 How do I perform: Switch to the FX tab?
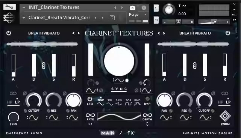click(130, 133)
